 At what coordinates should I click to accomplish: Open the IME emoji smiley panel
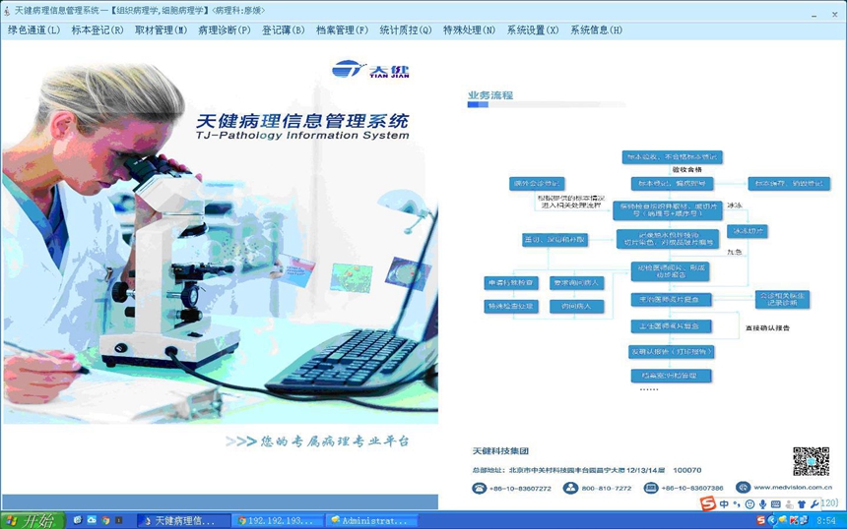pos(749,504)
